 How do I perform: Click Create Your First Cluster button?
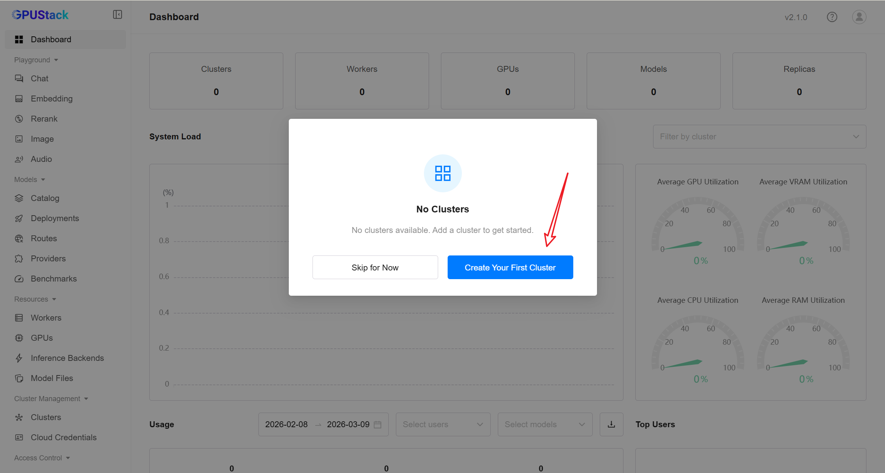(510, 267)
